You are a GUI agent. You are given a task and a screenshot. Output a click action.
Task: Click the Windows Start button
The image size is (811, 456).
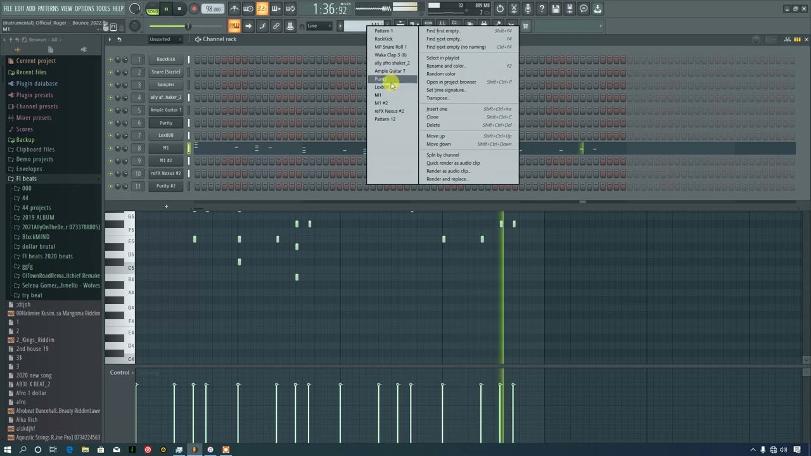coord(8,450)
